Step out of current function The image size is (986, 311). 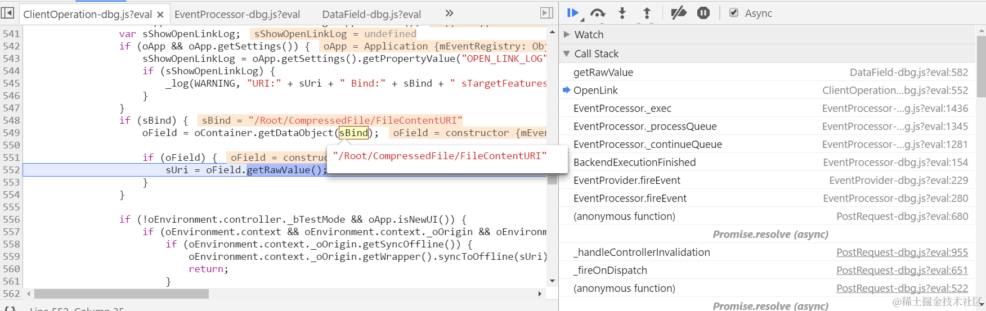coord(647,13)
